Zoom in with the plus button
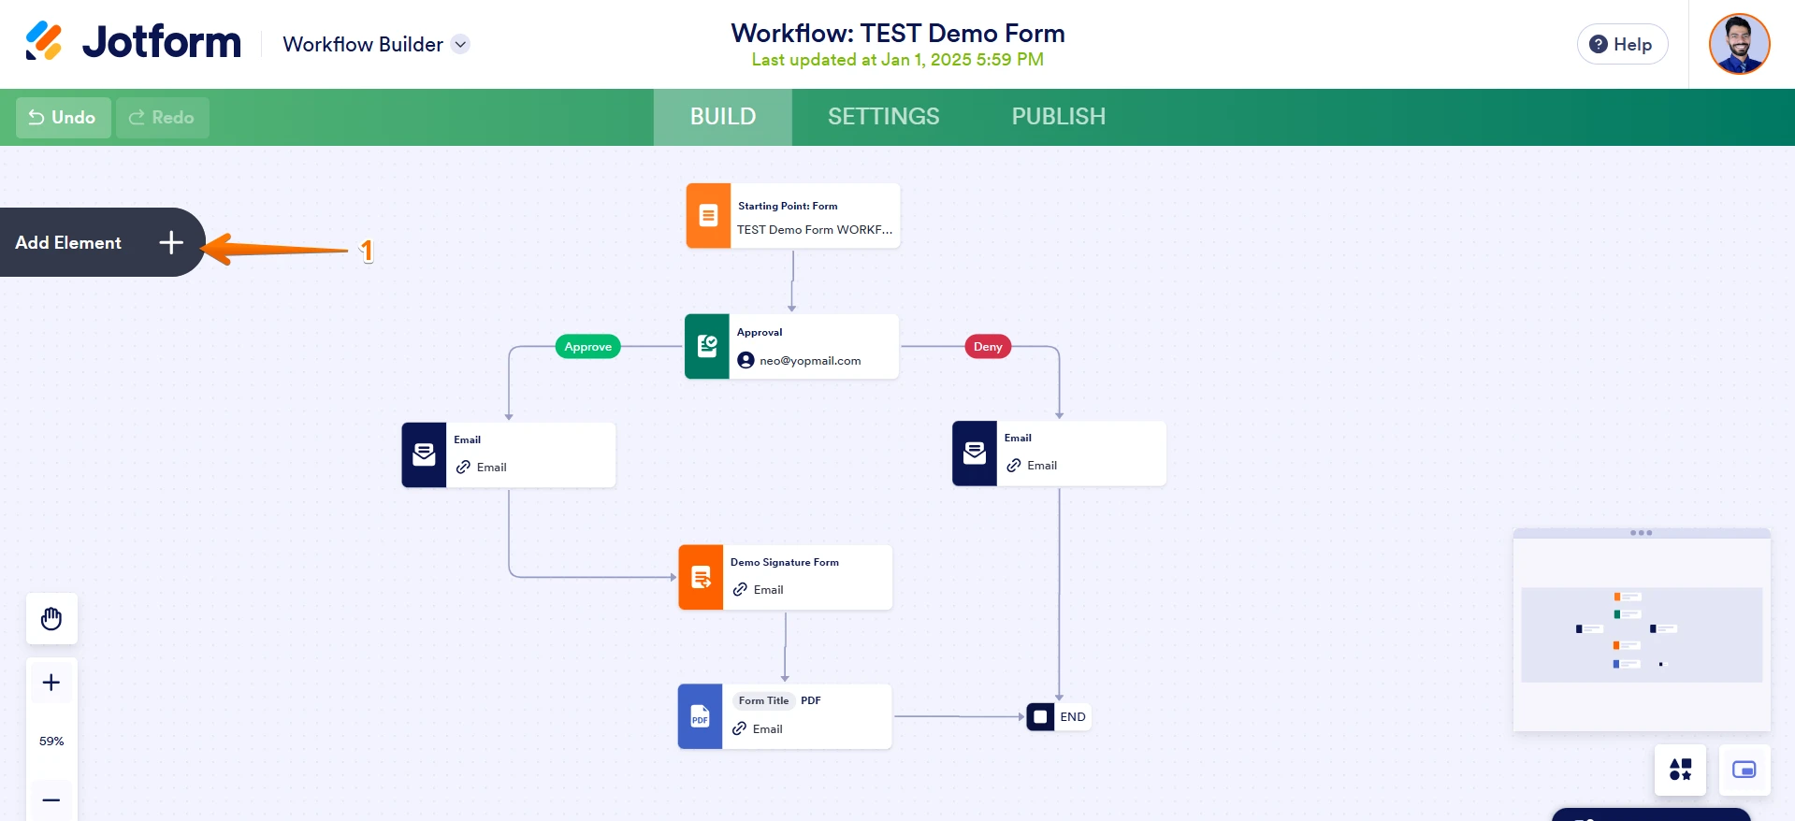This screenshot has width=1795, height=821. pos(51,683)
